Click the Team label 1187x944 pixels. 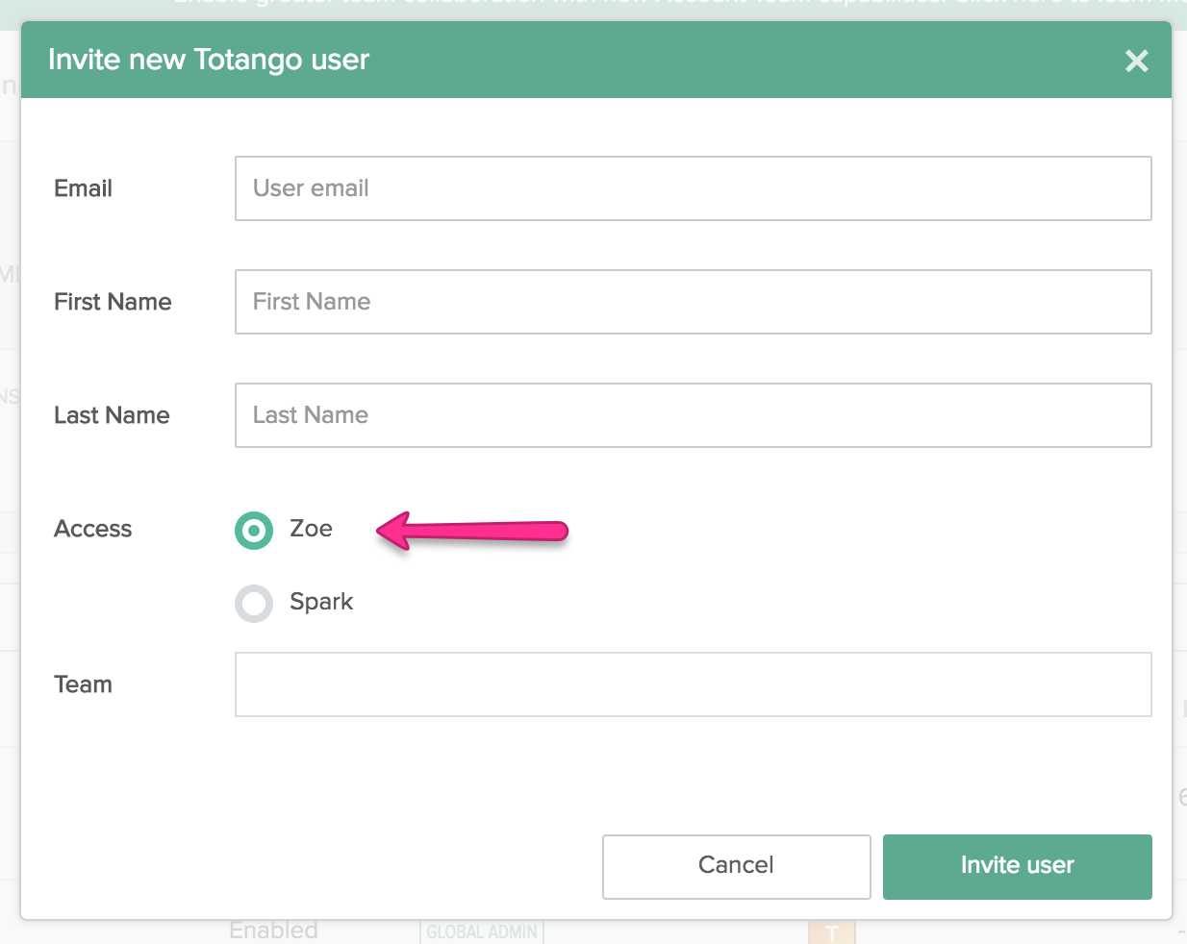coord(83,684)
